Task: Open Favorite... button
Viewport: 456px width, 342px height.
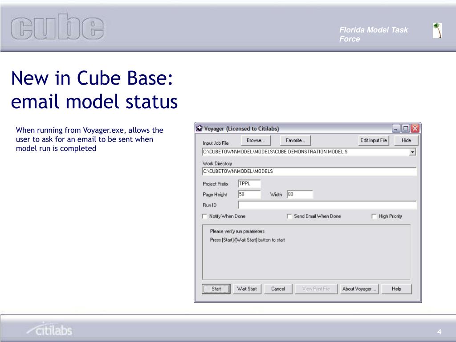Action: (295, 140)
